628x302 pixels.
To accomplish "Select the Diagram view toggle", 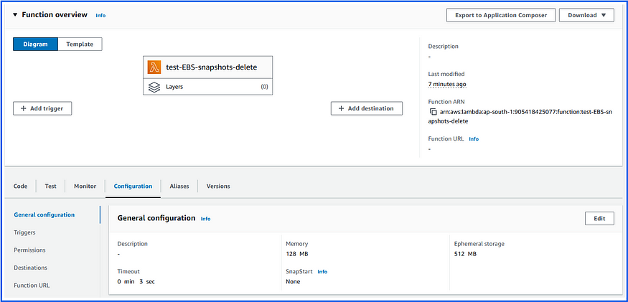I will click(x=35, y=44).
